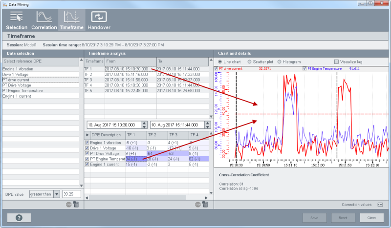Click the start datetime spinner arrows
391x228 pixels.
point(145,124)
